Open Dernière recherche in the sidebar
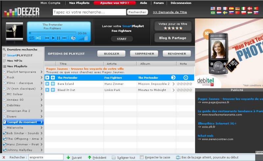 [x=22, y=50]
